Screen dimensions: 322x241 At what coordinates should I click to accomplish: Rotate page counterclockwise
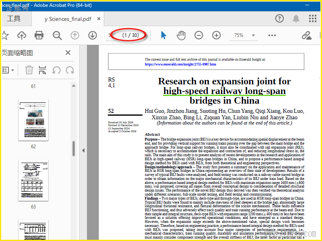tap(56, 70)
